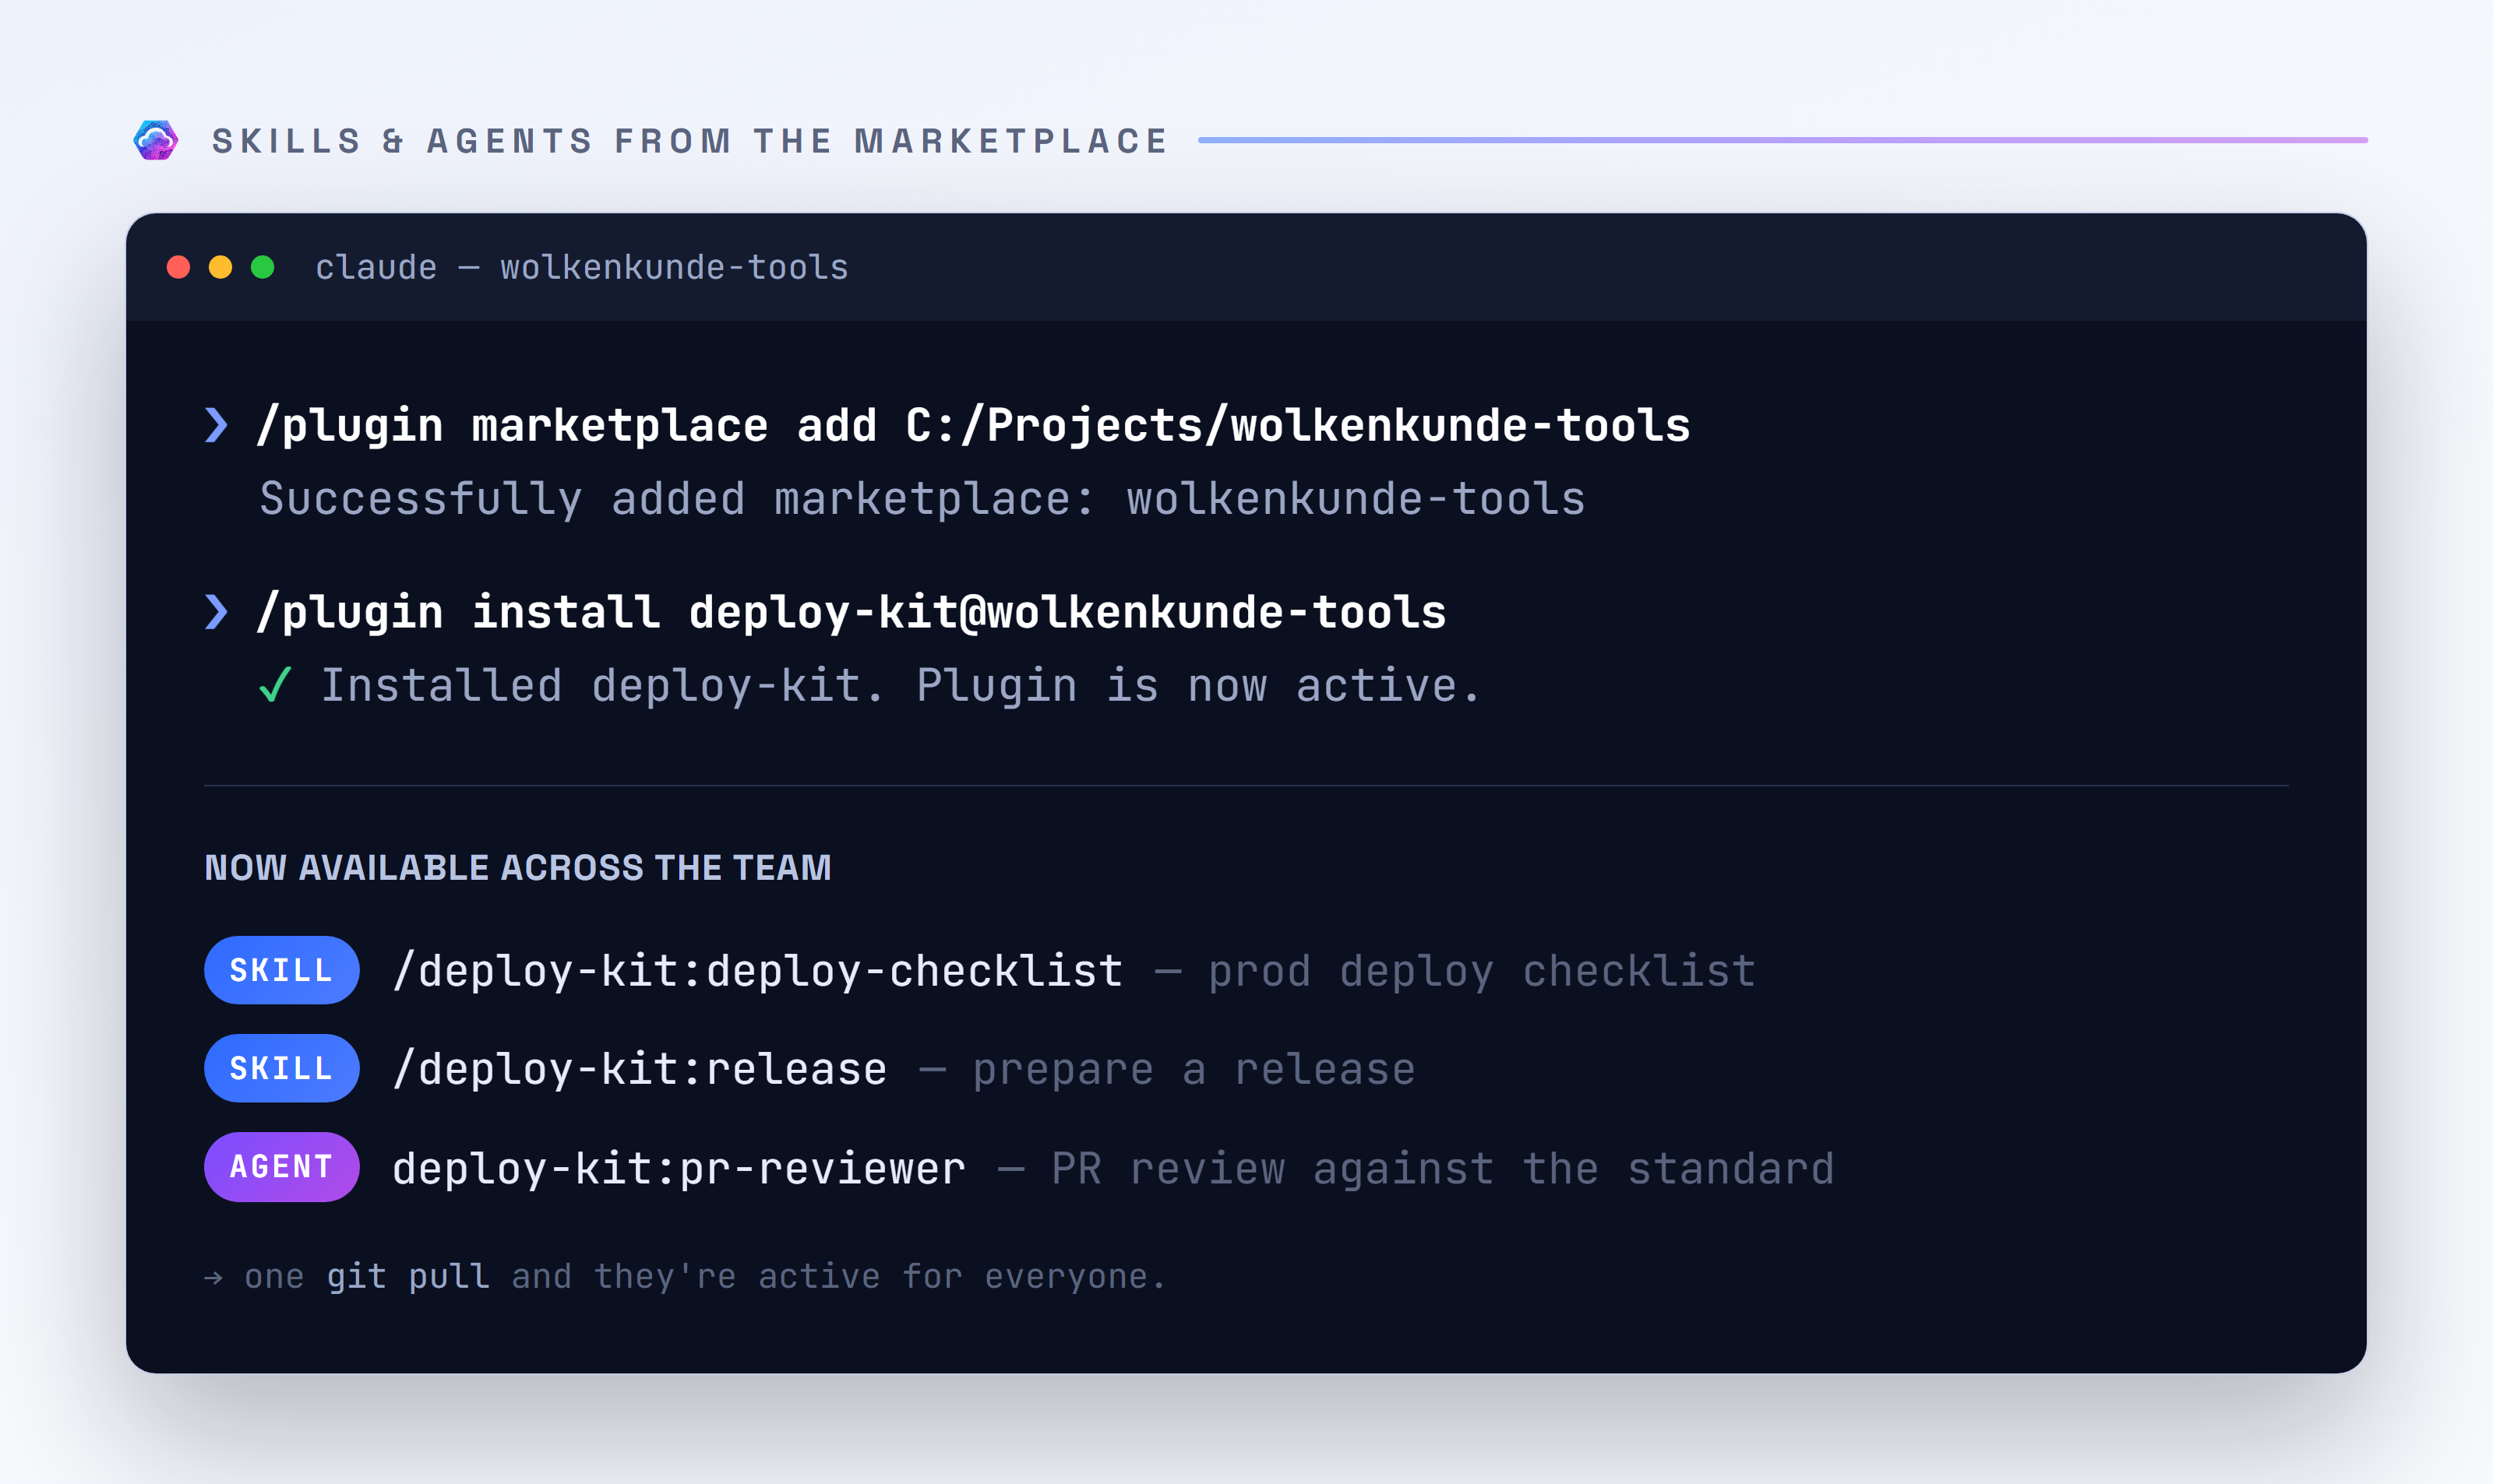The height and width of the screenshot is (1484, 2493).
Task: Click the green maximize window dot
Action: (x=262, y=267)
